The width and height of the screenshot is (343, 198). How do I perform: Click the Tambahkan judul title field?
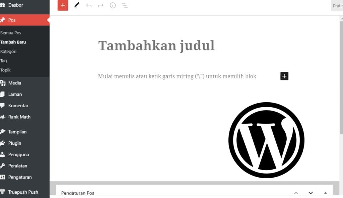[x=156, y=46]
